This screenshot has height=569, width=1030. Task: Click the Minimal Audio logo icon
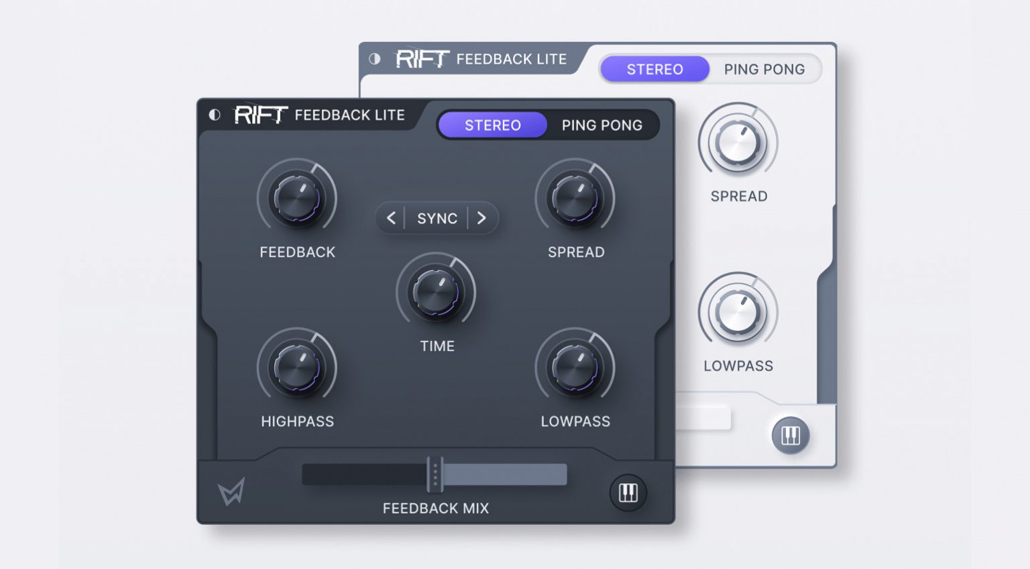(231, 492)
